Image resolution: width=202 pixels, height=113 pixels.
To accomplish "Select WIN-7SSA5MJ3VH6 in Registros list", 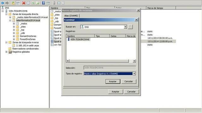I will (x=80, y=39).
